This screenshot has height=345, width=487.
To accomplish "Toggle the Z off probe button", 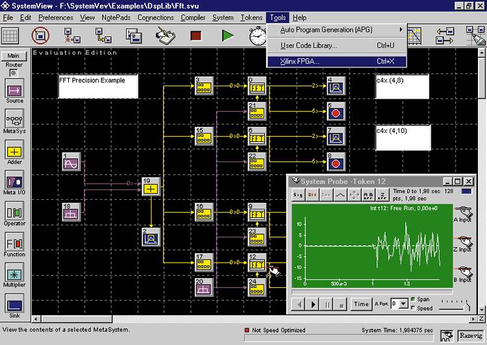I will tap(382, 195).
